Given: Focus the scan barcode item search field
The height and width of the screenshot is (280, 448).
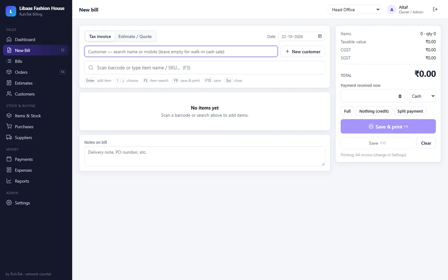Looking at the screenshot, I should coord(205,68).
